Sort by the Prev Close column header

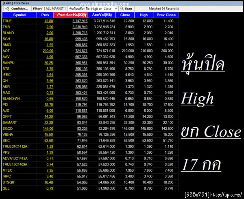point(166,15)
